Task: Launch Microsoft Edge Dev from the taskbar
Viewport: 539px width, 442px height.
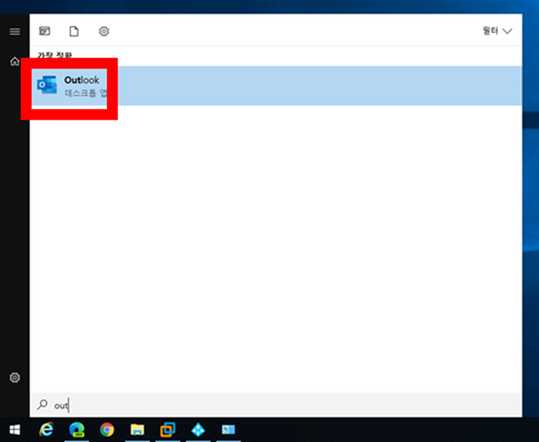Action: tap(77, 429)
